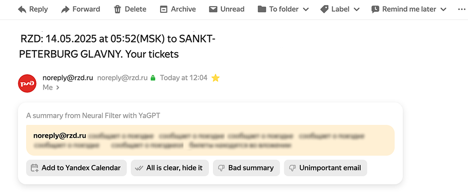Click the RZD sender avatar logo

[27, 83]
